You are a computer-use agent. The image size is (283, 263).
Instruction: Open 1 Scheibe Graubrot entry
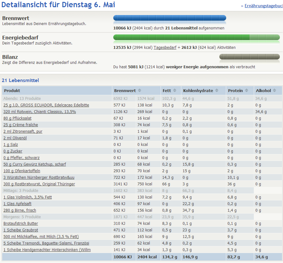21,230
